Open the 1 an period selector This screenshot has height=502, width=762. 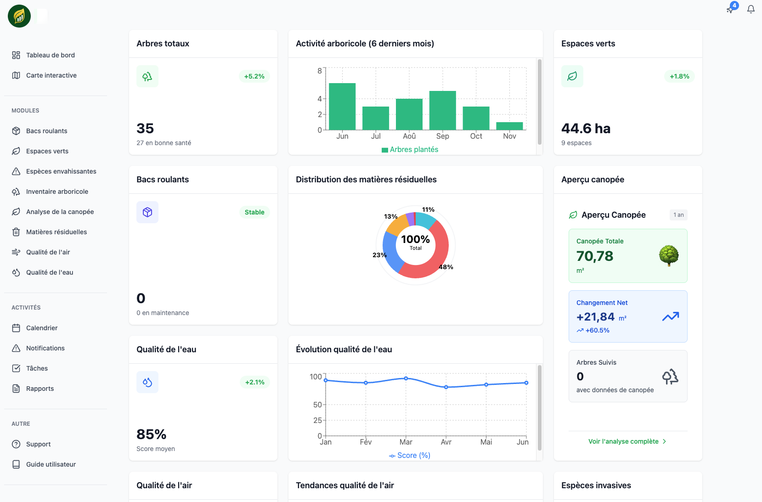[678, 215]
